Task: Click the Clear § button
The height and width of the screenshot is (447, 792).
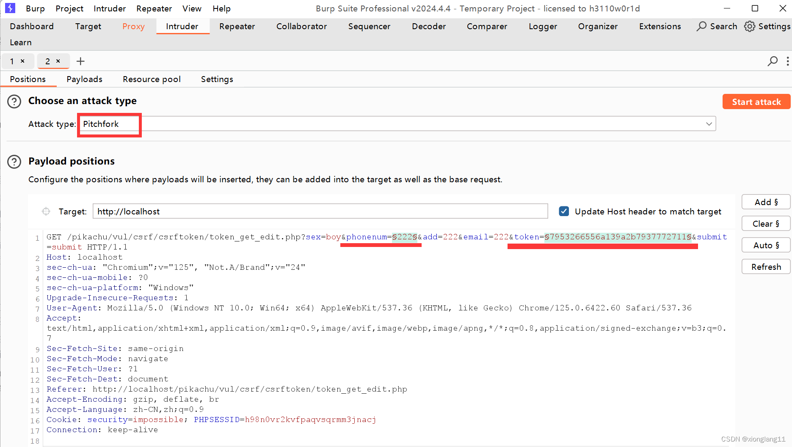Action: point(766,224)
